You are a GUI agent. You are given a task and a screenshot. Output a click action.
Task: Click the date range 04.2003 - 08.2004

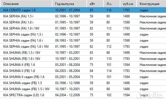coord(67,71)
